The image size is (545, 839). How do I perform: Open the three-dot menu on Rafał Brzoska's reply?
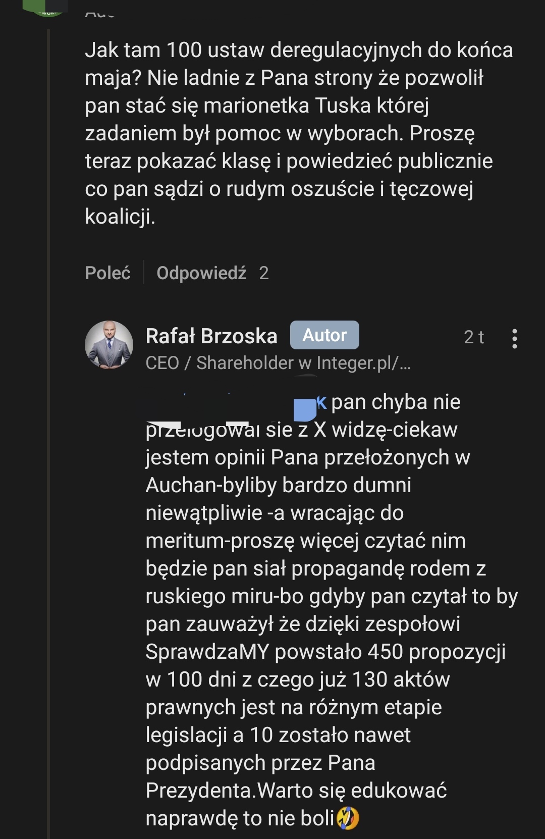click(x=514, y=338)
